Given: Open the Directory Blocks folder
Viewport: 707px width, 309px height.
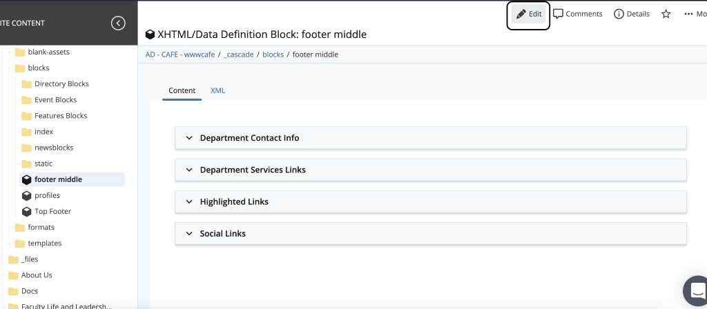Looking at the screenshot, I should point(61,83).
